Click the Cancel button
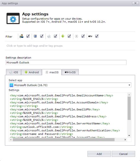 click(x=123, y=154)
